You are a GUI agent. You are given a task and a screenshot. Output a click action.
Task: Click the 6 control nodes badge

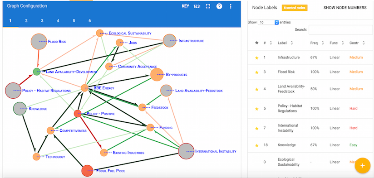(295, 8)
